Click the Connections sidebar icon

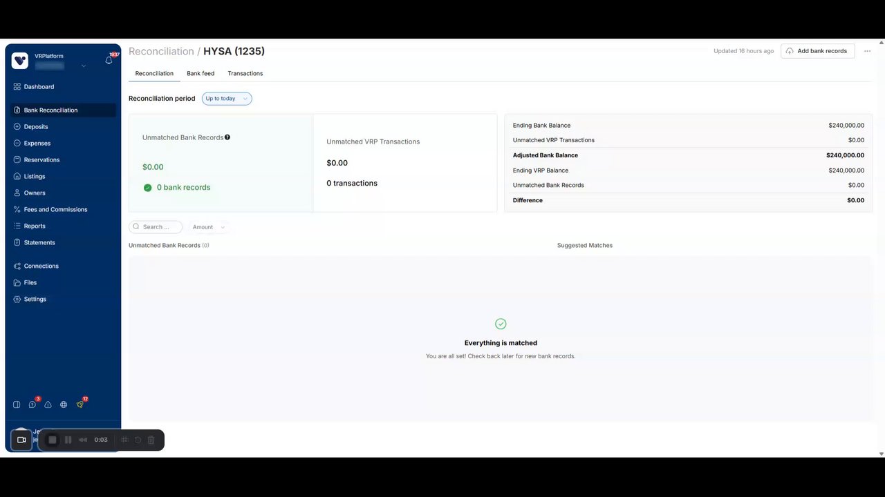(17, 266)
